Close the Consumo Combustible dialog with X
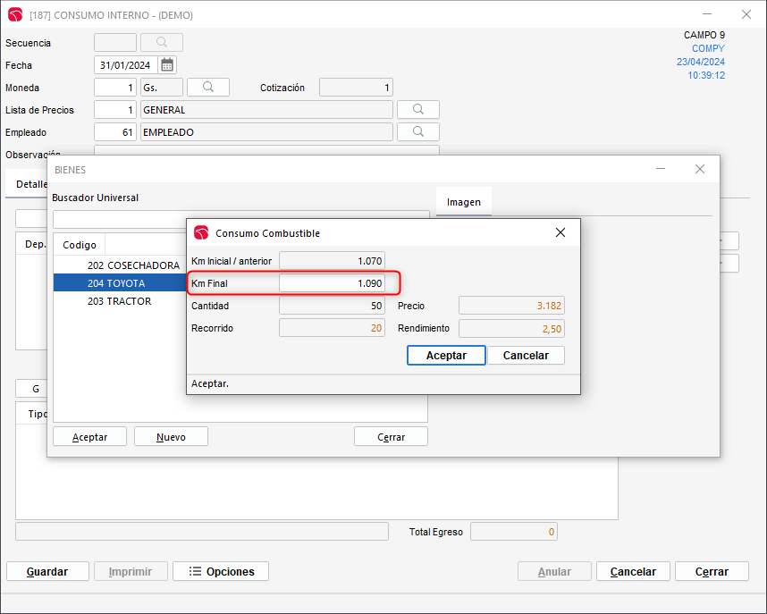Image resolution: width=767 pixels, height=614 pixels. tap(560, 233)
